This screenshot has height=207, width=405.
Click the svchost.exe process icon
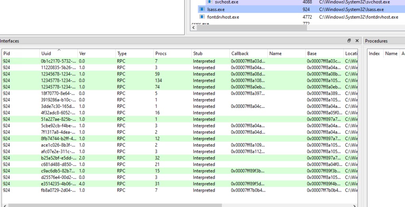[x=210, y=2]
